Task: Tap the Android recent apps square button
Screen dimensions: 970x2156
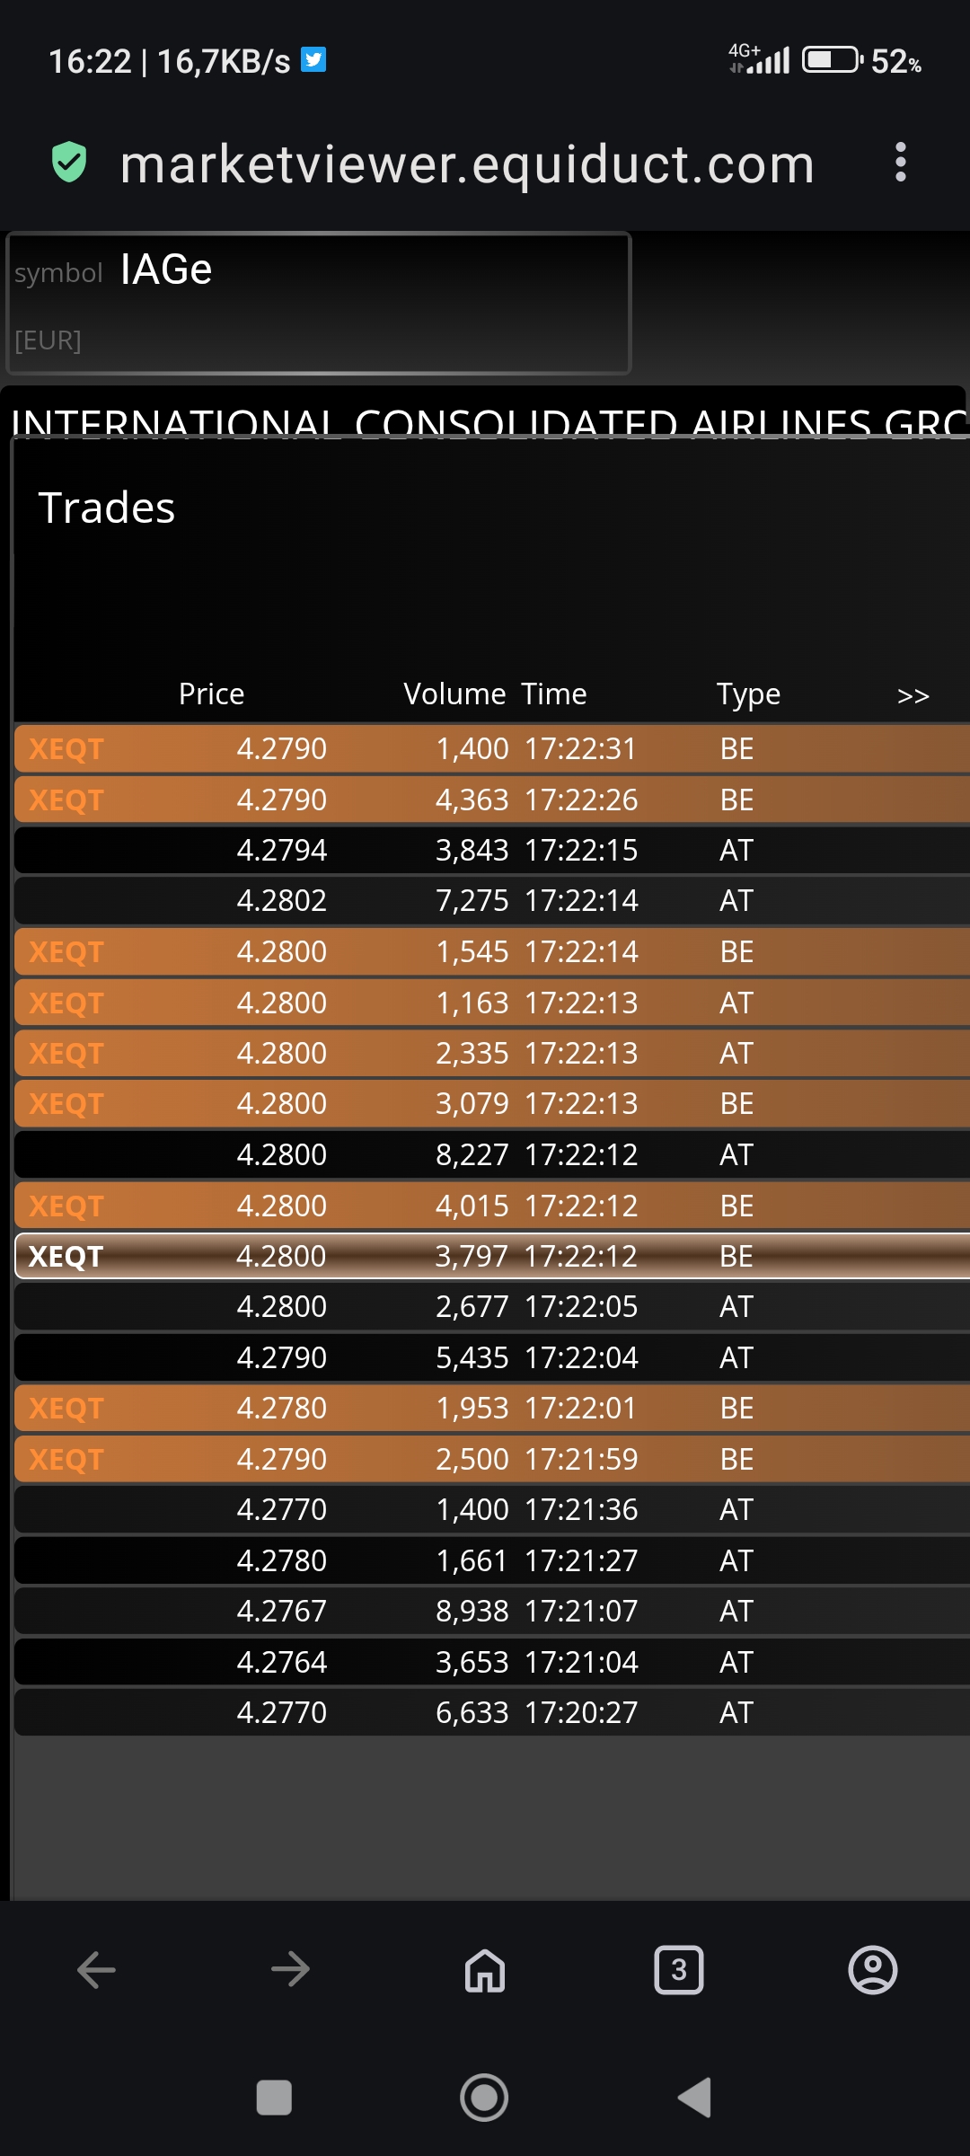Action: coord(274,2098)
